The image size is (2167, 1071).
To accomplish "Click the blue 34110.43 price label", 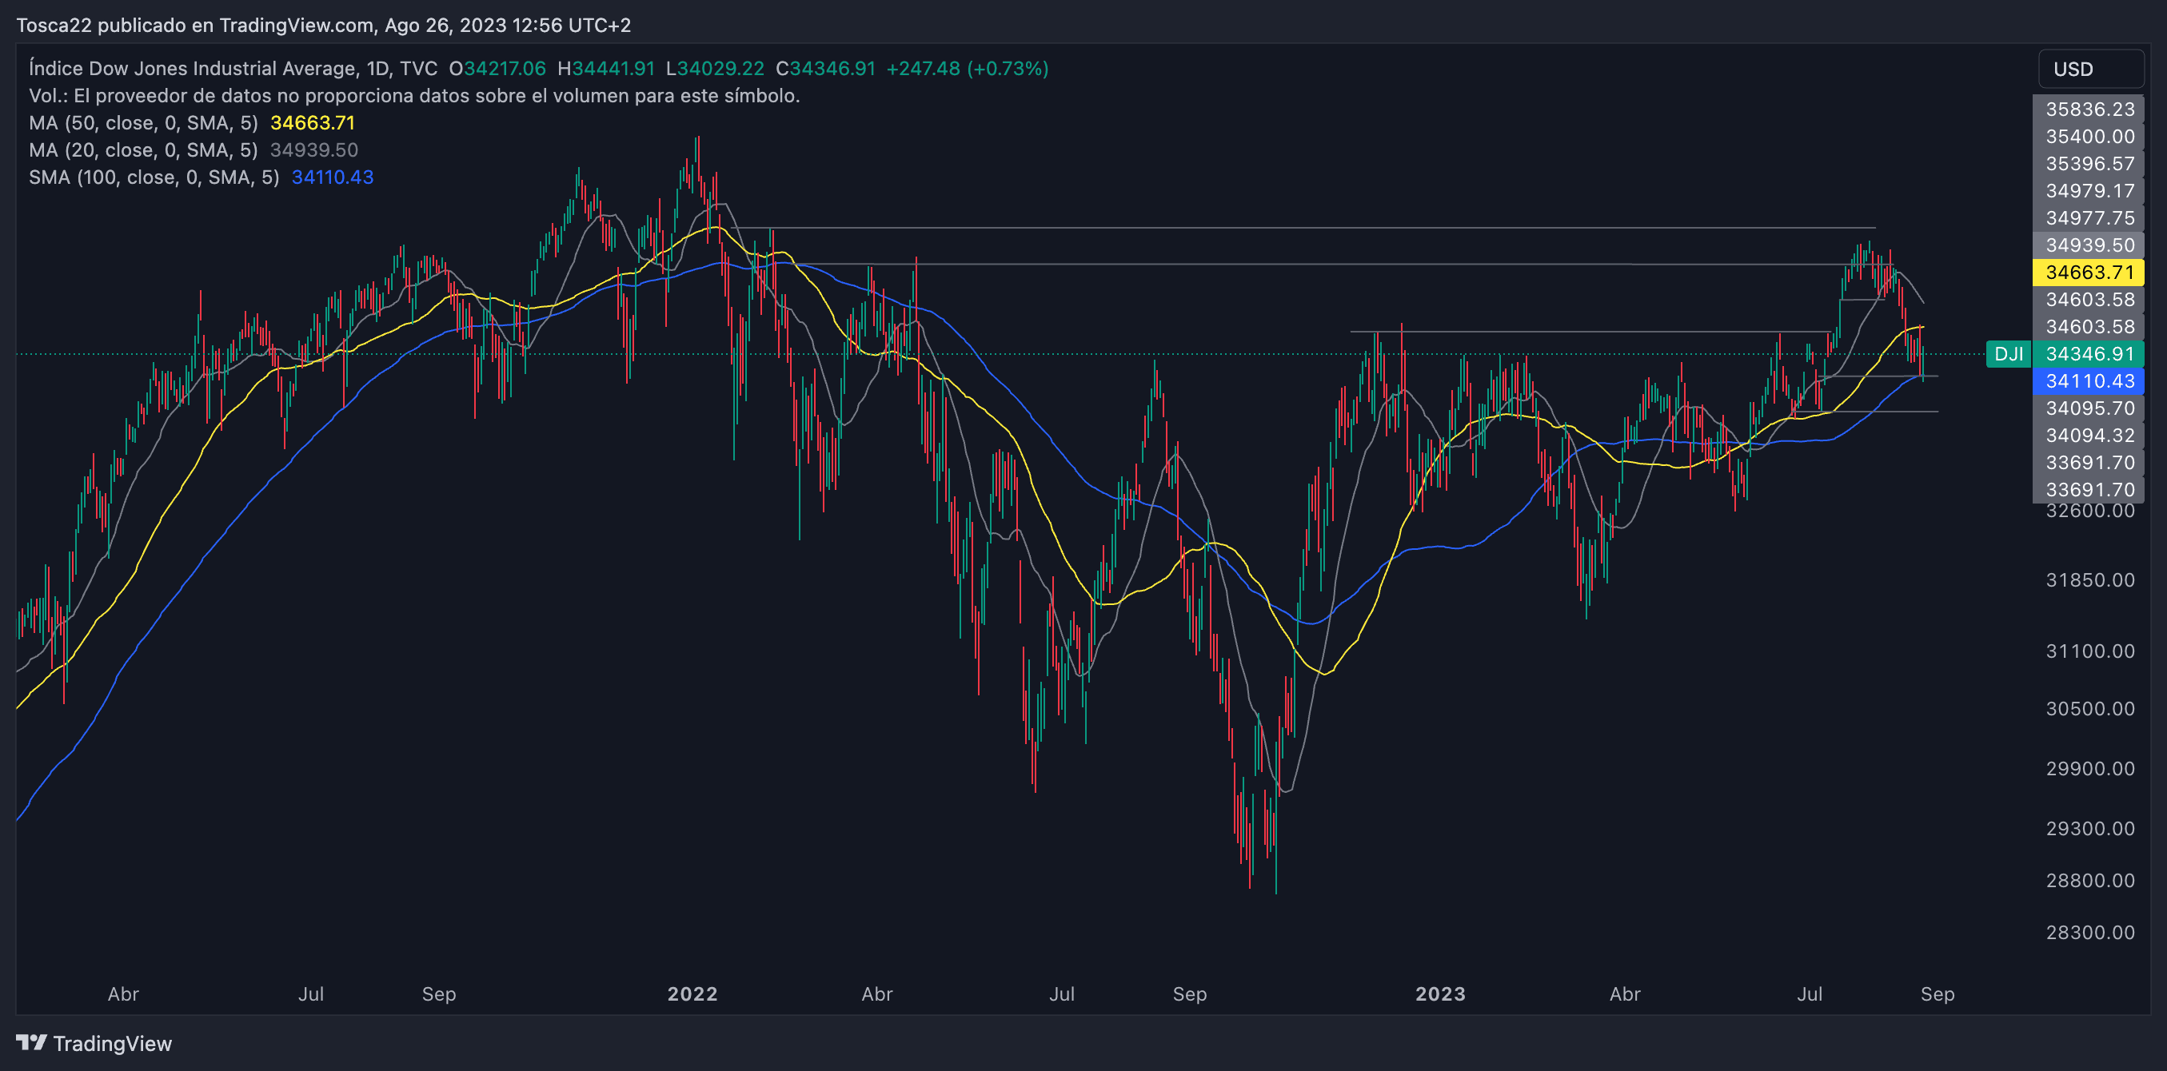I will coord(2089,380).
